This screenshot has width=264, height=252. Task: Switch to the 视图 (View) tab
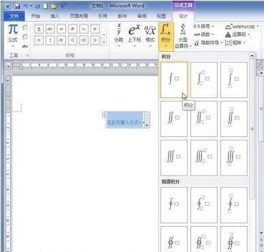coord(161,16)
